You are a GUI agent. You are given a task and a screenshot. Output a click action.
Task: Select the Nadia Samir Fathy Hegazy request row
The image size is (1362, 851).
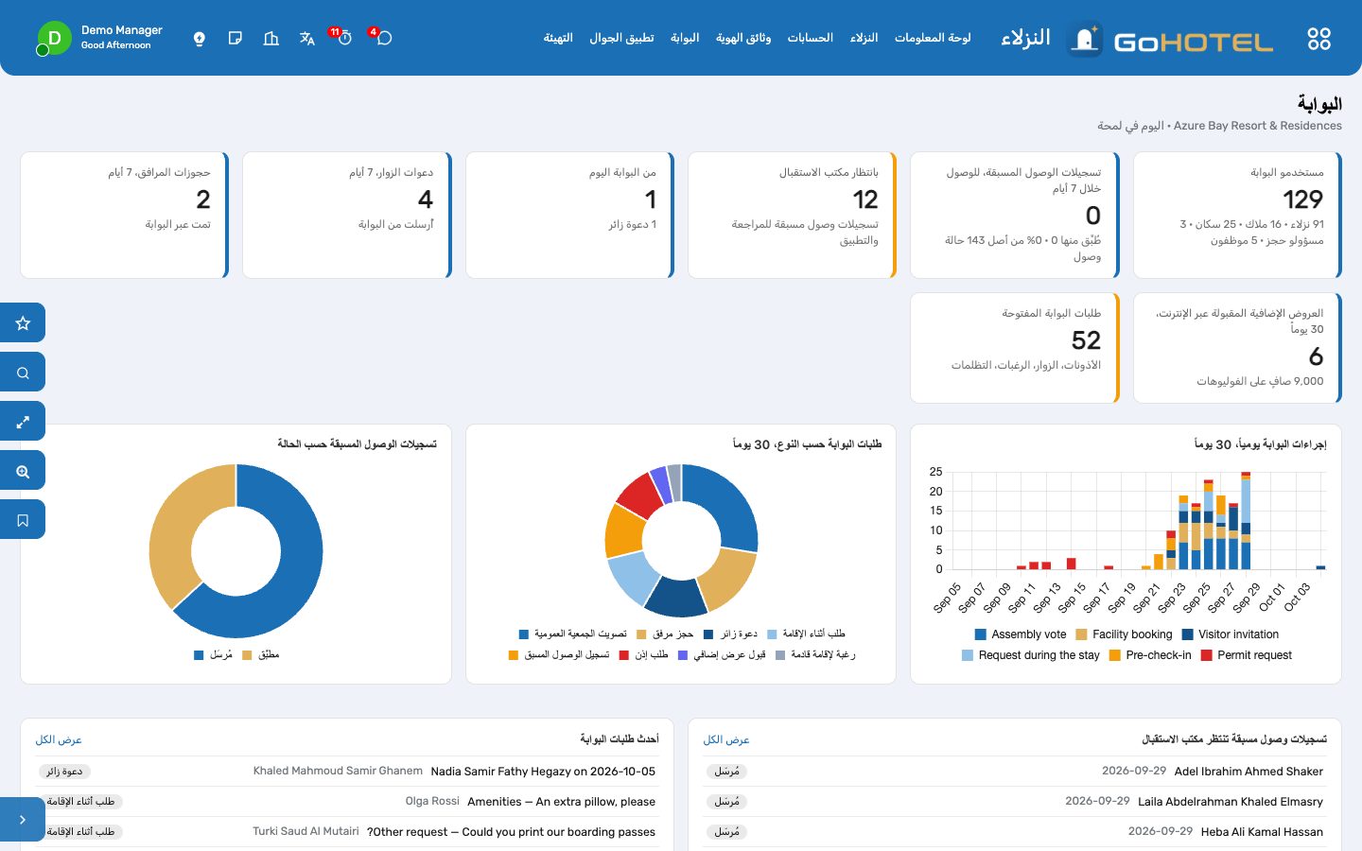coord(347,772)
